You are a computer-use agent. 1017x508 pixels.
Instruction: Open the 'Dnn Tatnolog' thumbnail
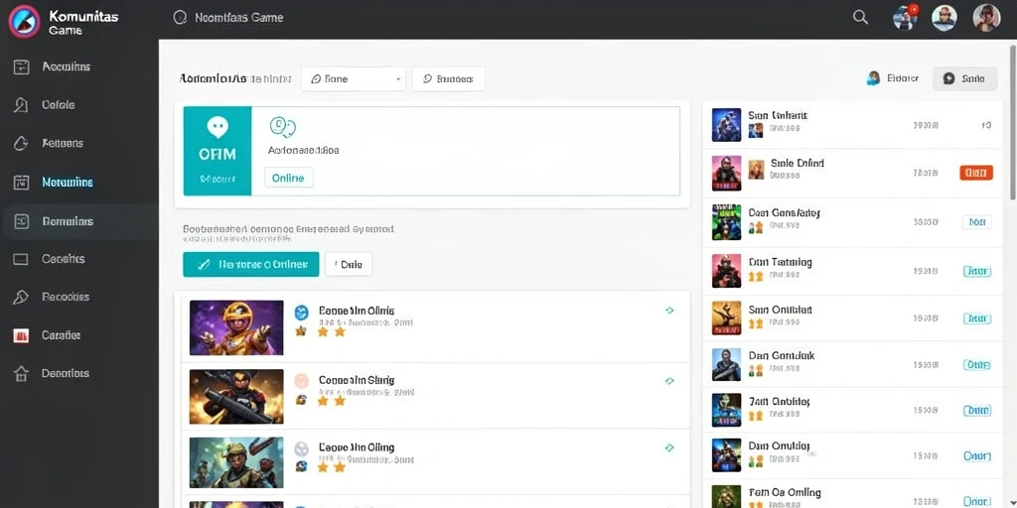coord(726,271)
